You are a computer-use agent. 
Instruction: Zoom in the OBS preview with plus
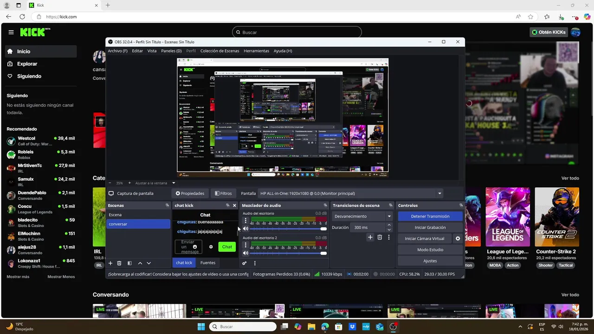tap(129, 183)
